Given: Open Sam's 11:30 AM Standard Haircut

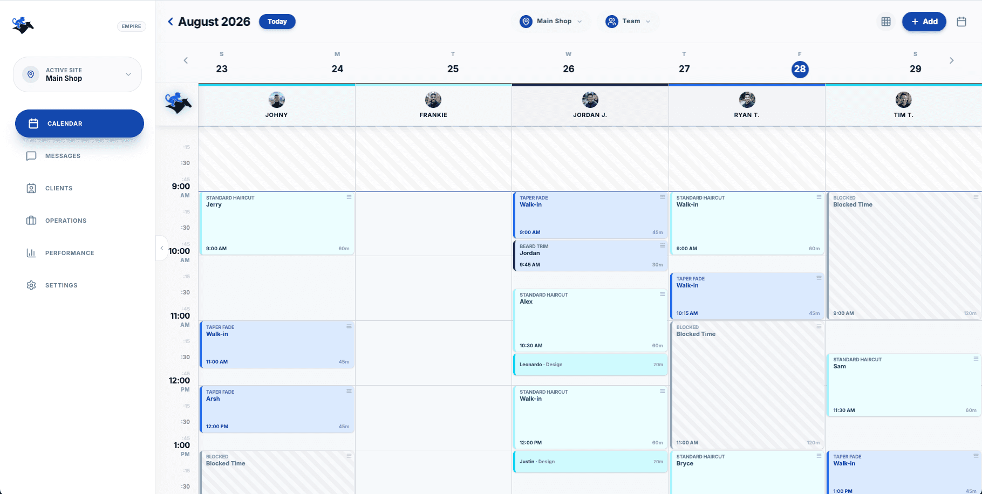Looking at the screenshot, I should (x=904, y=385).
